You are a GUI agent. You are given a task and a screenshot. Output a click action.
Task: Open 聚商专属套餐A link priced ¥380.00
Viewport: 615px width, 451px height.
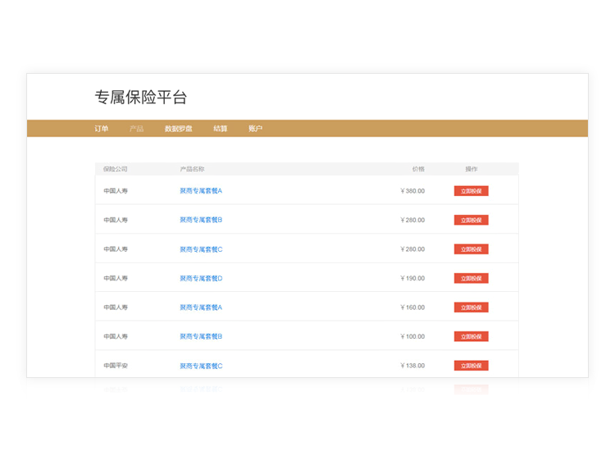[201, 191]
